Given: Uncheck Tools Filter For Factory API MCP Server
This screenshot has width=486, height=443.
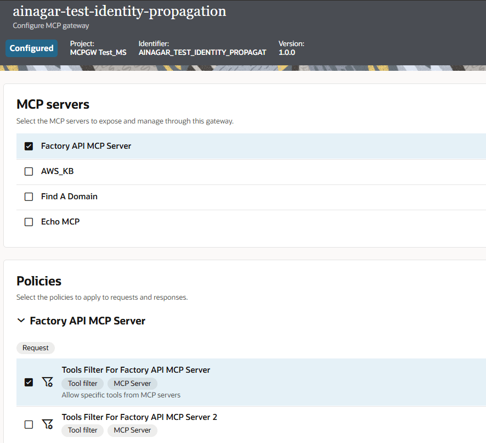Looking at the screenshot, I should [29, 382].
